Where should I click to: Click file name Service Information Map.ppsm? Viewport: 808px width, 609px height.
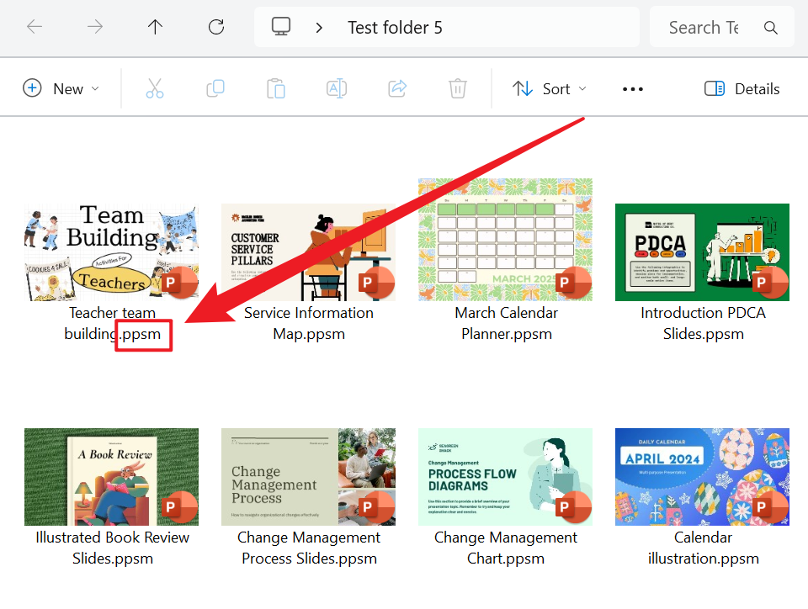309,323
